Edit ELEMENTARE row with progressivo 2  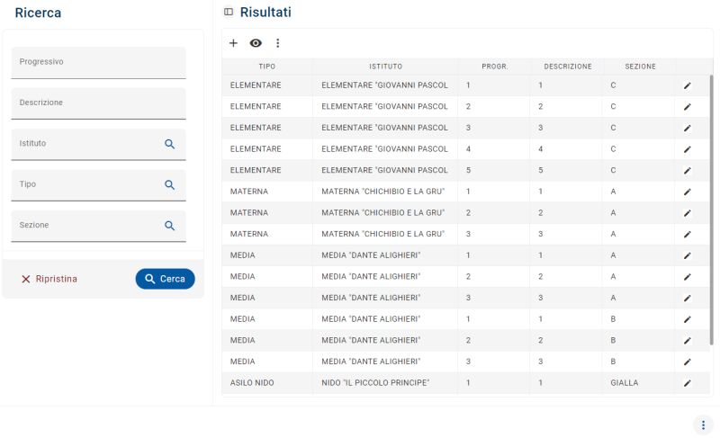point(687,107)
